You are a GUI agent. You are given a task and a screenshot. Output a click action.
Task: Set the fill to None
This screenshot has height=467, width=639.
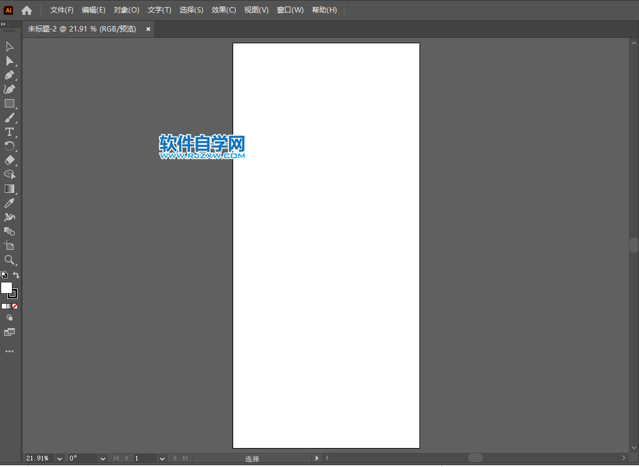pos(15,306)
